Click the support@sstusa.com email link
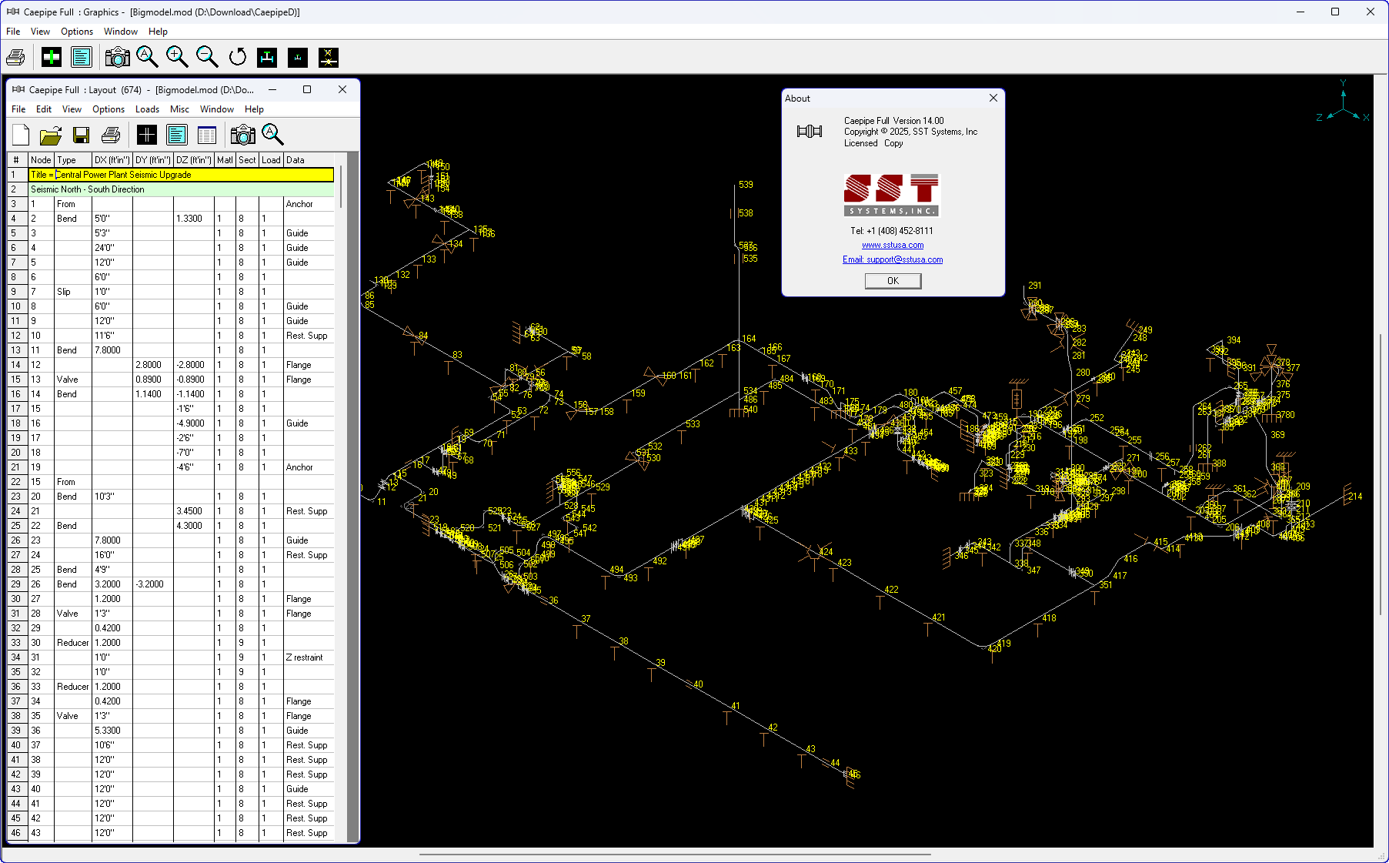Image resolution: width=1389 pixels, height=863 pixels. 893,259
